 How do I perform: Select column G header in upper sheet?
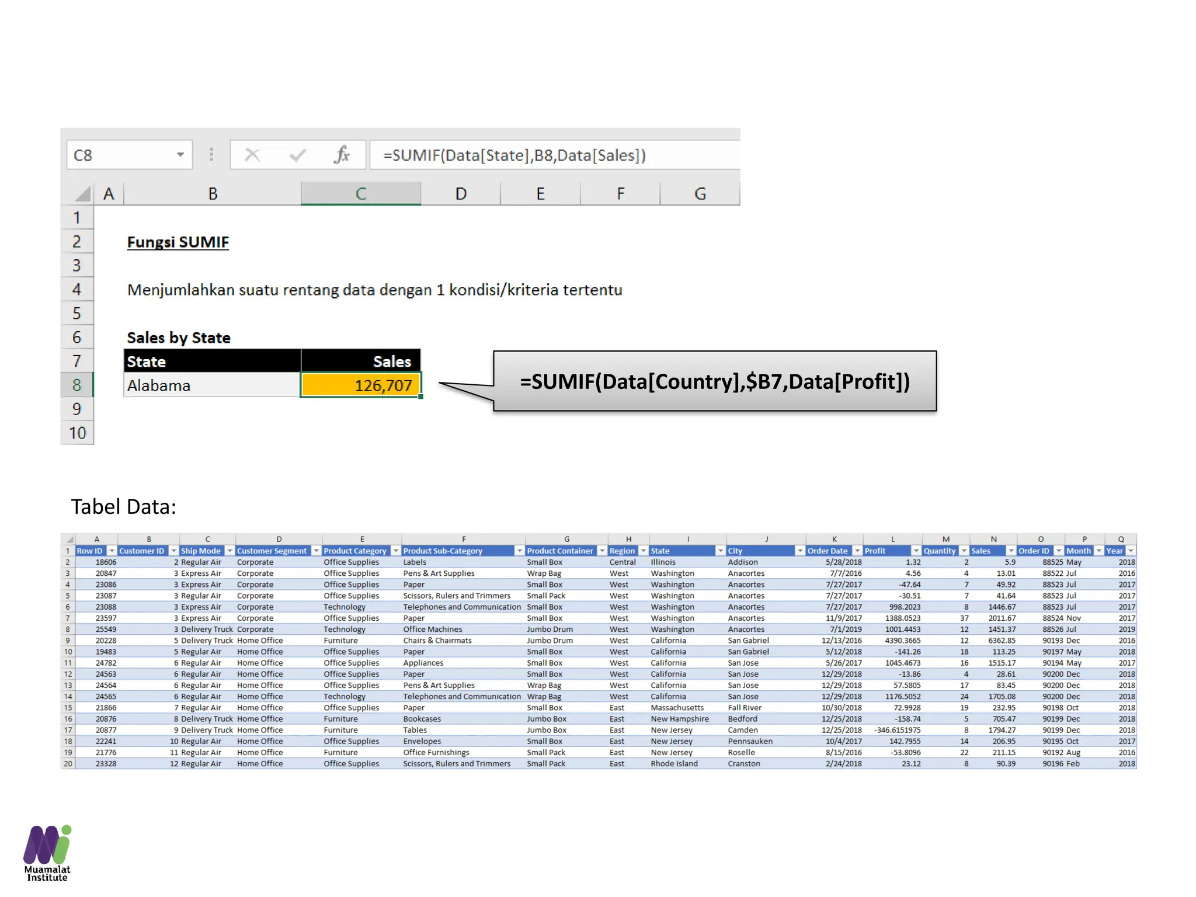click(x=700, y=194)
